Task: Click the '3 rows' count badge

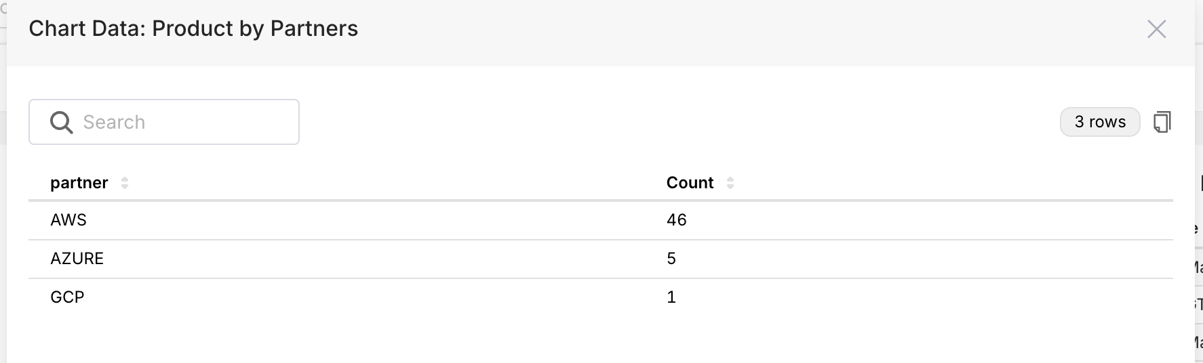Action: (x=1099, y=122)
